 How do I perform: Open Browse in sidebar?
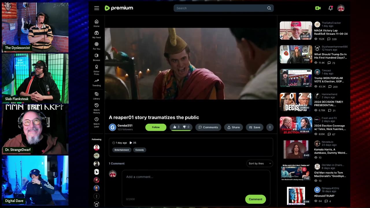click(x=97, y=57)
